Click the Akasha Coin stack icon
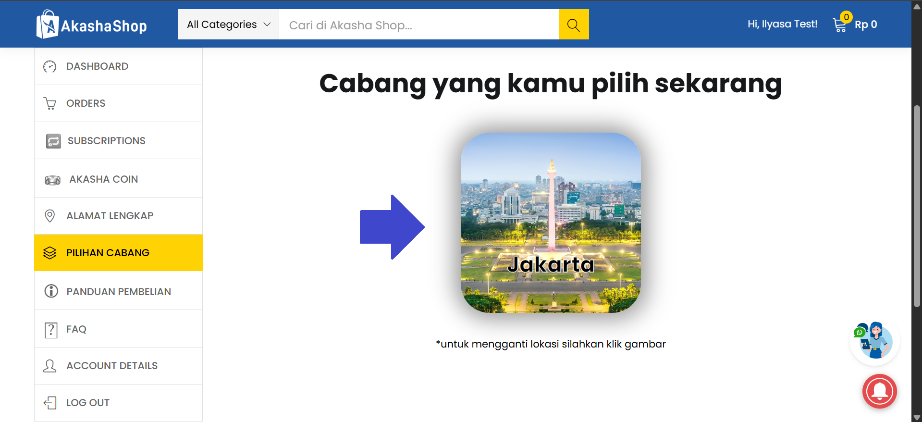The width and height of the screenshot is (922, 422). tap(52, 180)
